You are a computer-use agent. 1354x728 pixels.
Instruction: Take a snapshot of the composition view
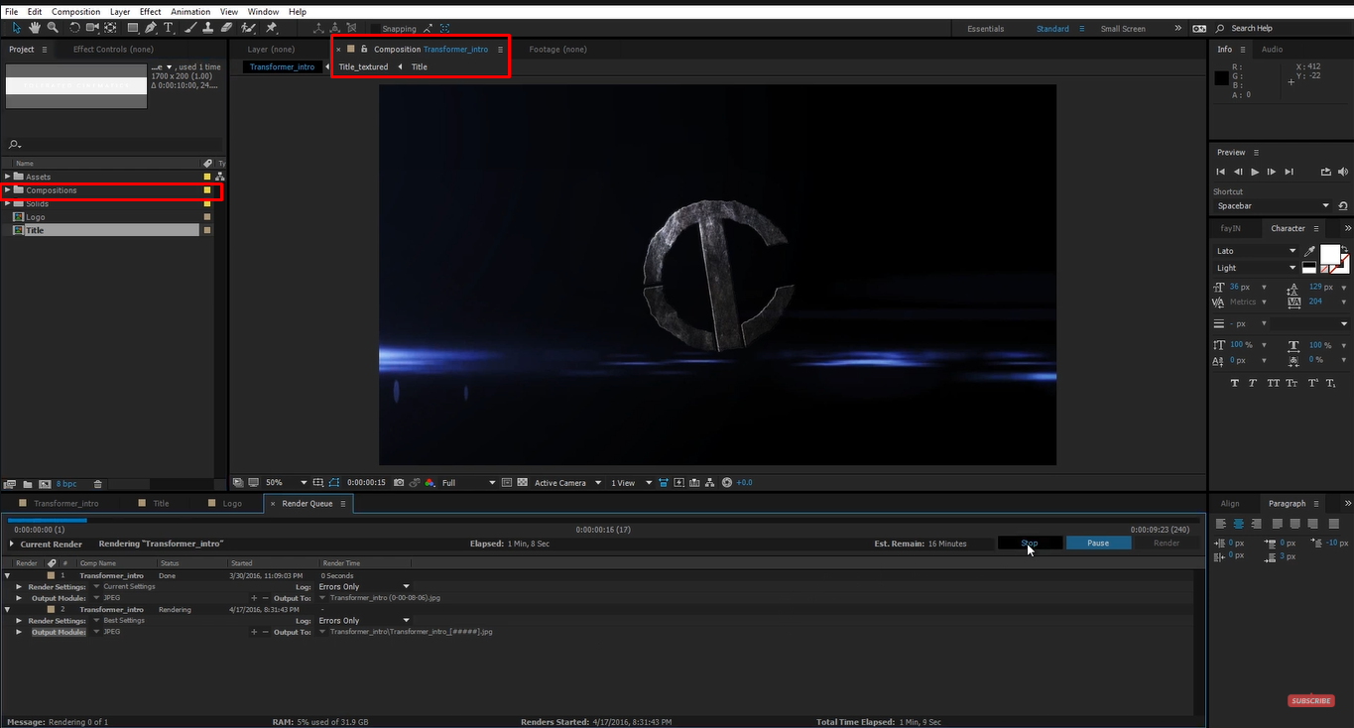click(399, 482)
